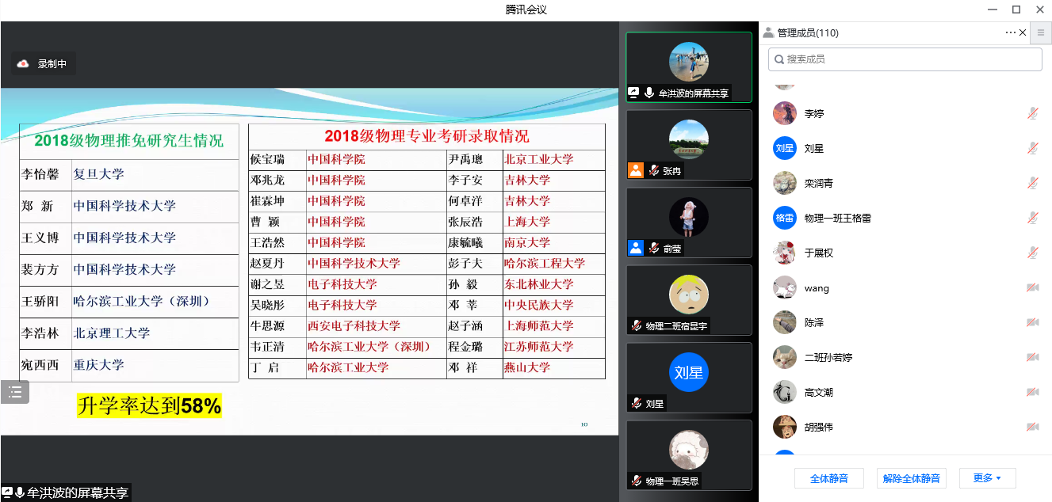Click the cloud recording icon next to 录制中

click(24, 63)
